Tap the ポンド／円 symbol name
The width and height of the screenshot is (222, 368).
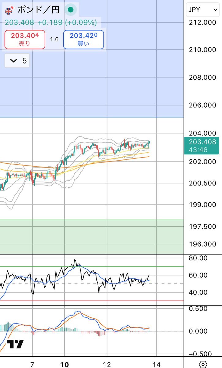(38, 10)
